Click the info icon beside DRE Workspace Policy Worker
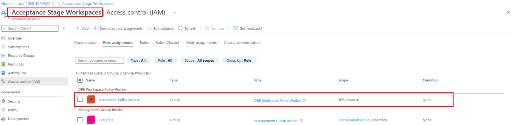514x125 pixels. click(305, 100)
